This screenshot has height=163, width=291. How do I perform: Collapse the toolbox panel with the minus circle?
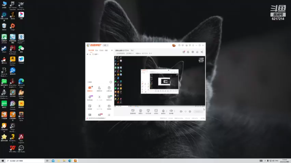111,82
